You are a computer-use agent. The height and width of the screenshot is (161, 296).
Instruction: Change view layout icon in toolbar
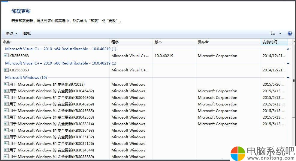point(273,33)
